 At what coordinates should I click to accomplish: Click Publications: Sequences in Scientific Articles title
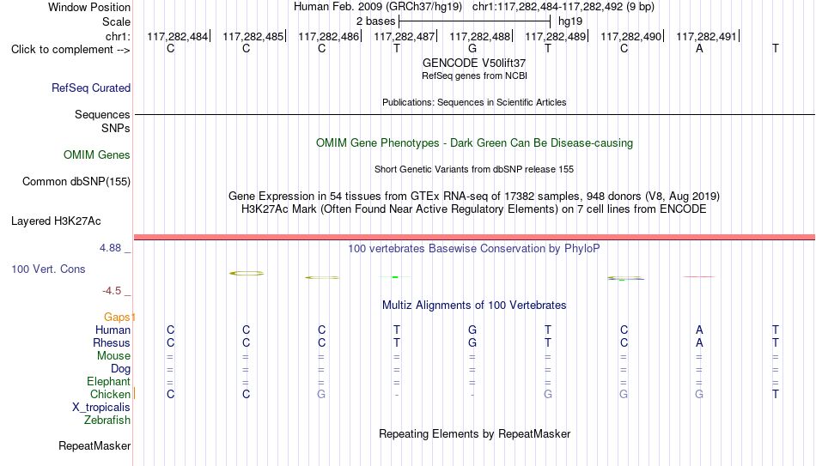474,102
